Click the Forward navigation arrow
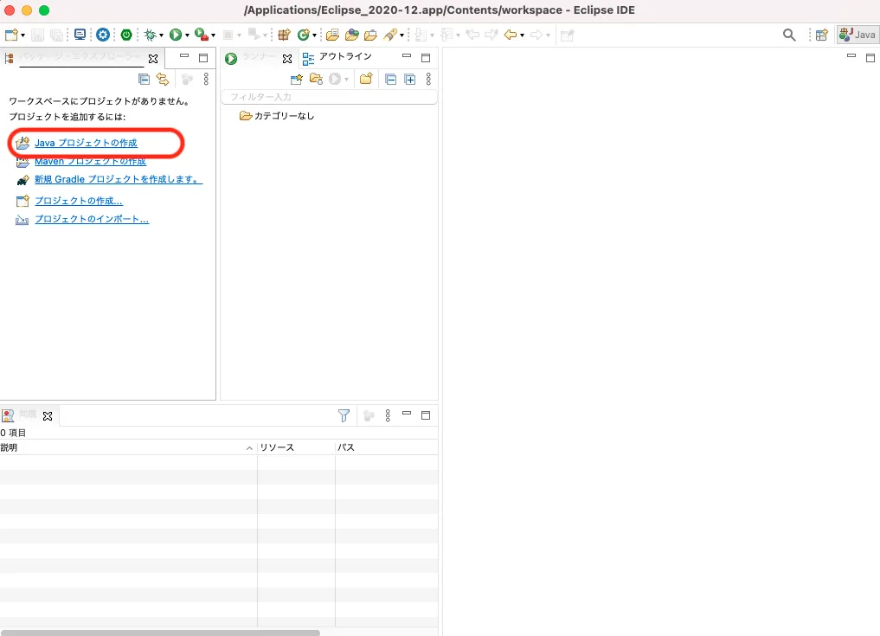This screenshot has width=880, height=636. (536, 35)
